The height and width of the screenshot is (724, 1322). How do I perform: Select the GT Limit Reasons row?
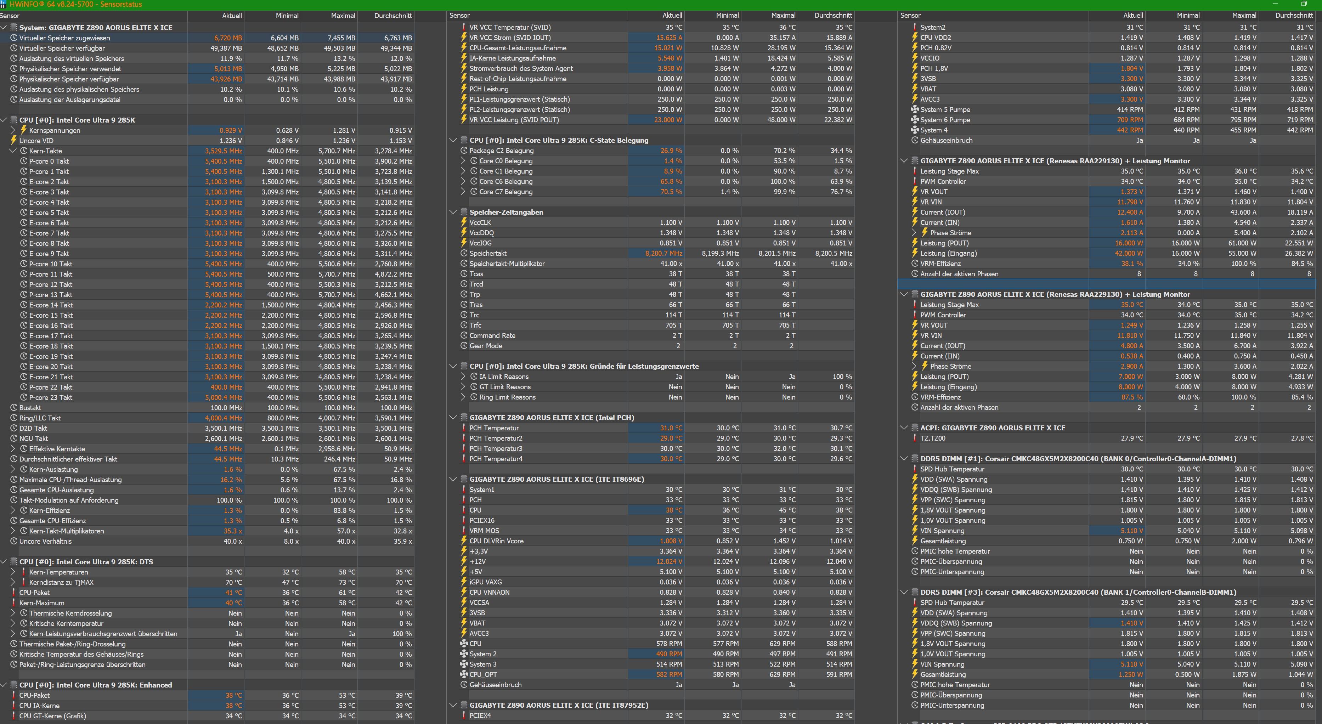tap(651, 387)
